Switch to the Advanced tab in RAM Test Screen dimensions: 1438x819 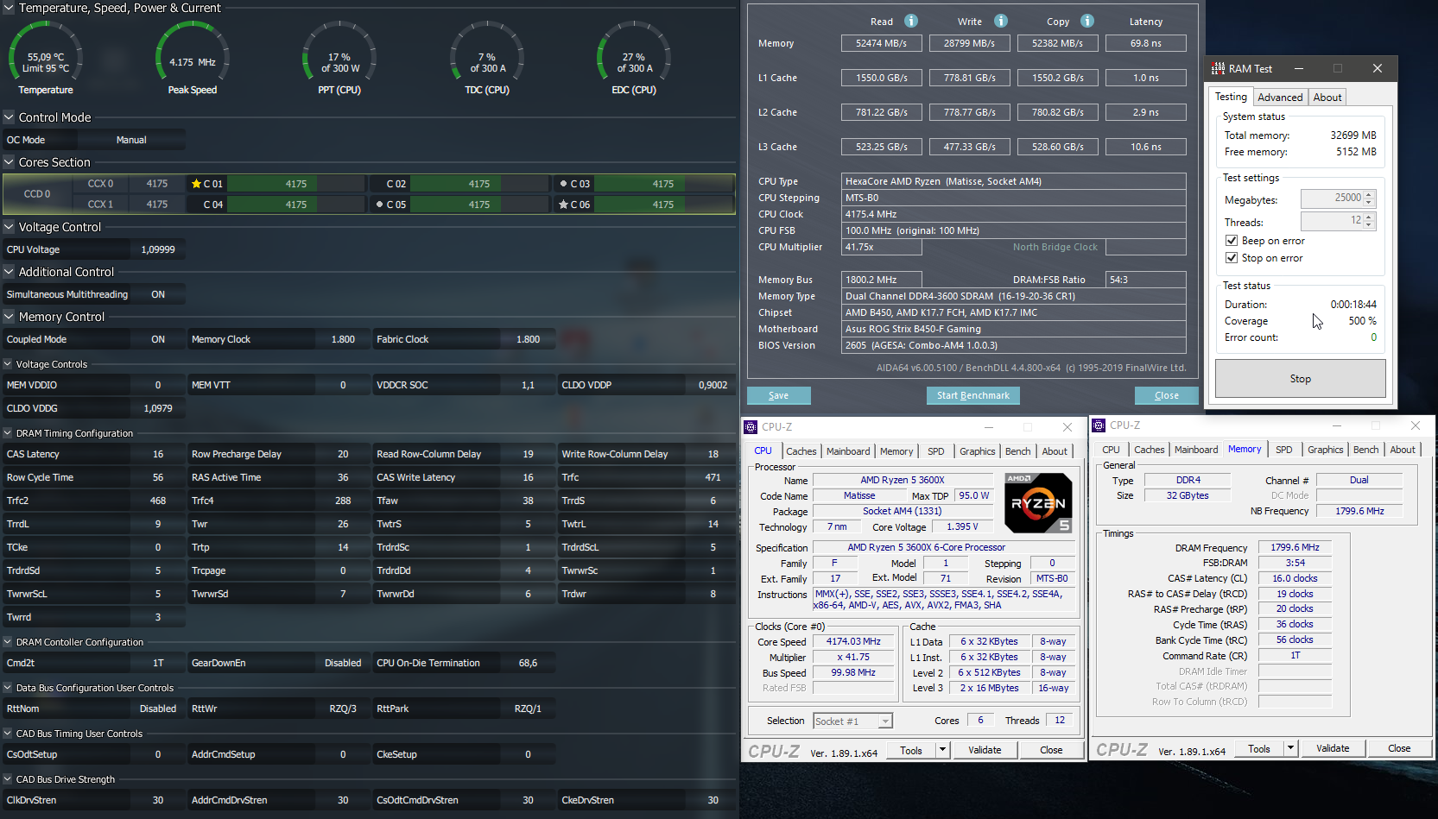tap(1280, 98)
